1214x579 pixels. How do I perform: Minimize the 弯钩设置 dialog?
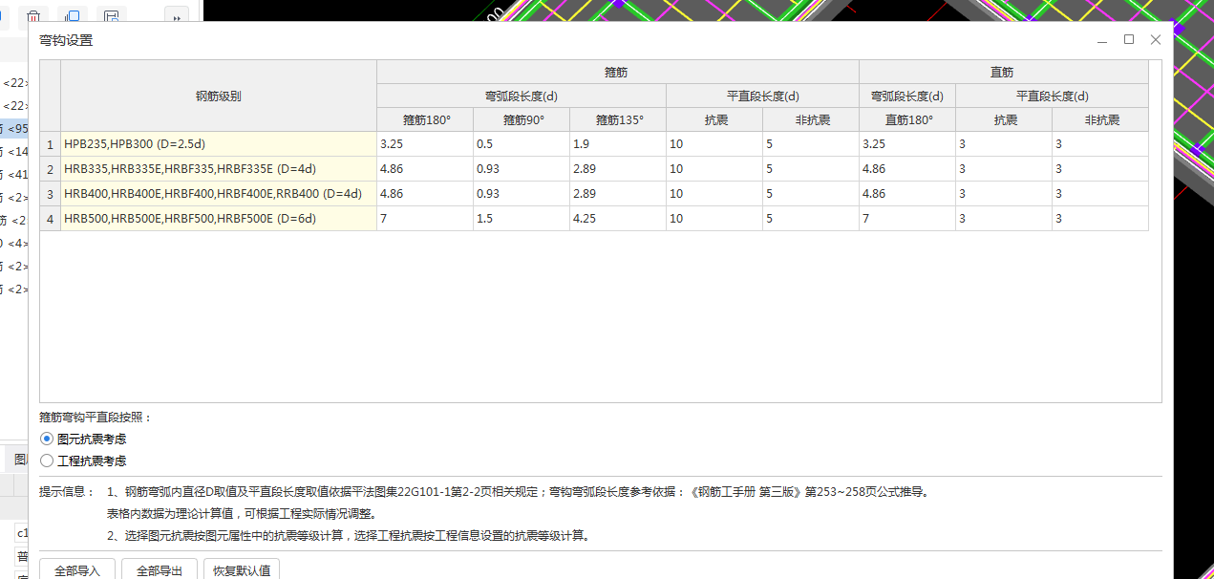point(1102,39)
